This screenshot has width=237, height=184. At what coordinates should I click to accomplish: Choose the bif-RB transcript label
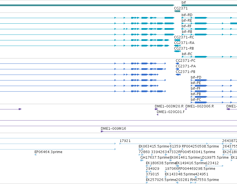coord(187,32)
